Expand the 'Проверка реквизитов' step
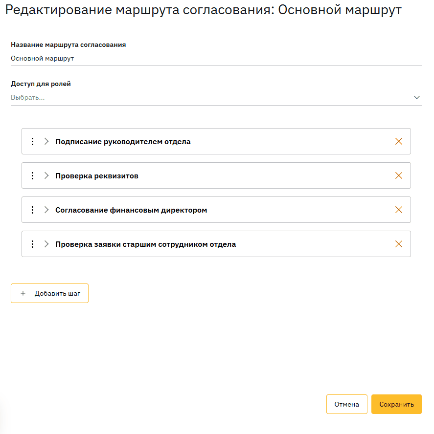Viewport: 434px width, 434px height. (x=46, y=176)
